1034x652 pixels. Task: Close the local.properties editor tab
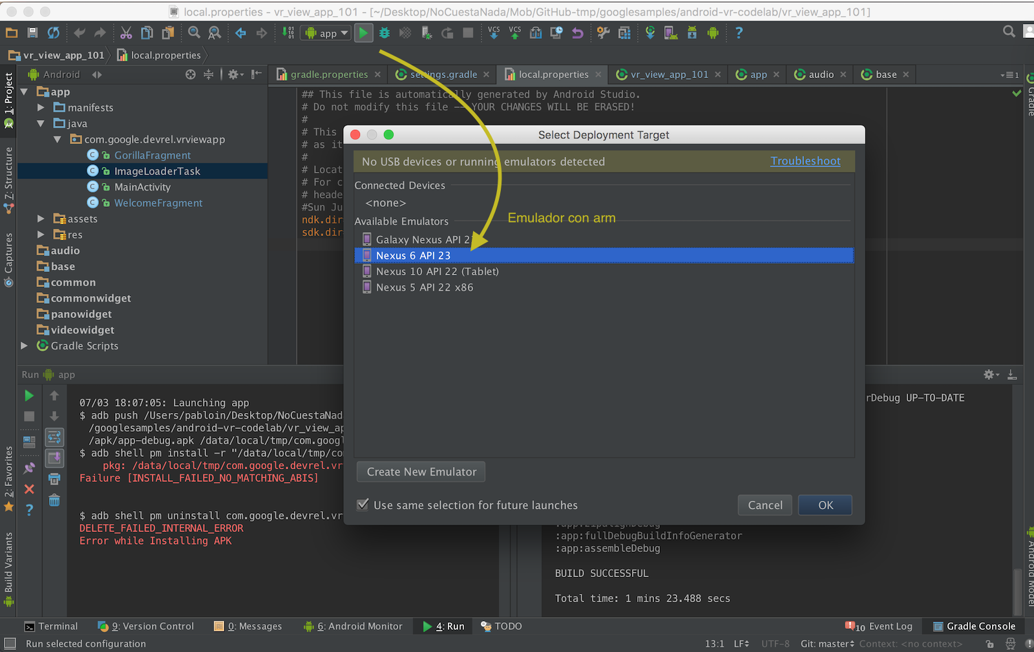598,74
